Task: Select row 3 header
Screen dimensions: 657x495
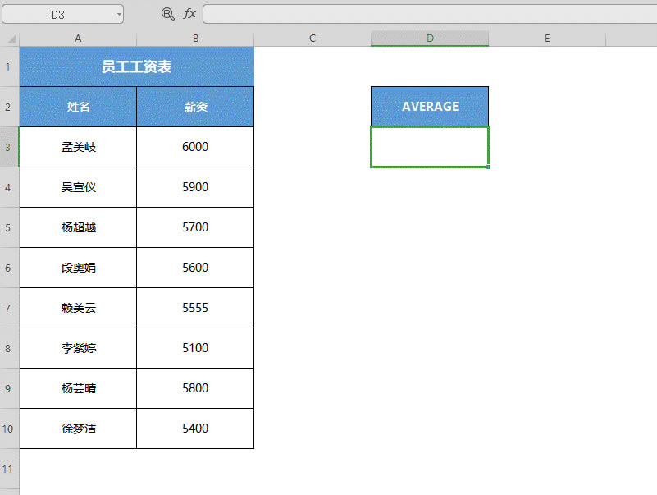Action: coord(9,147)
